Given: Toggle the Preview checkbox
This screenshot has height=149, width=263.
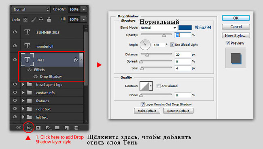Looking at the screenshot, I should (x=228, y=43).
